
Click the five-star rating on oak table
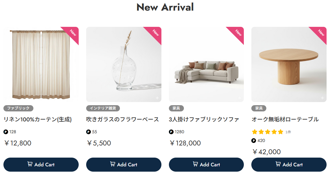267,132
